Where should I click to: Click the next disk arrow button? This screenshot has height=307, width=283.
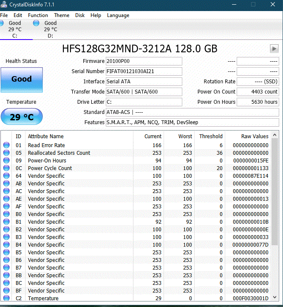(274, 48)
